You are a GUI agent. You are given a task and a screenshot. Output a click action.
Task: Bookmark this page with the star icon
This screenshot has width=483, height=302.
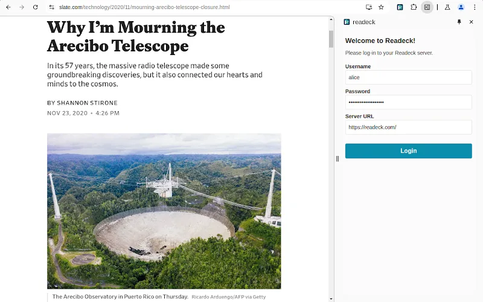click(381, 7)
